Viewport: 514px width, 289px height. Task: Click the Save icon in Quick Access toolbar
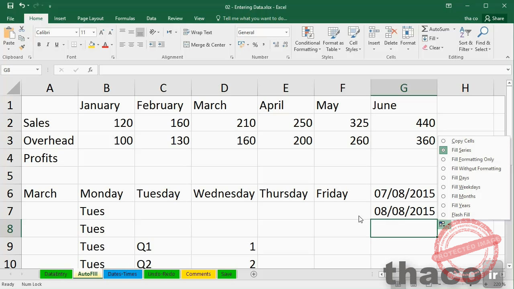[x=10, y=6]
